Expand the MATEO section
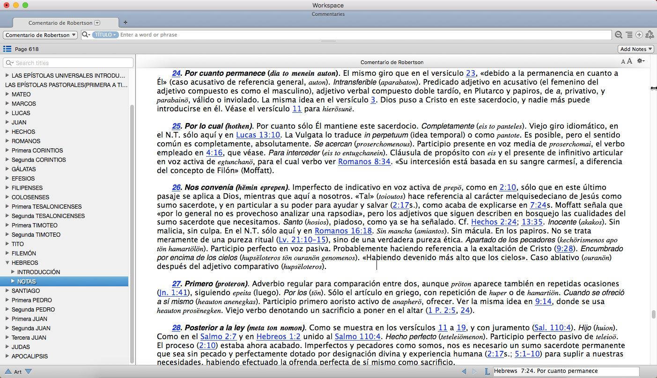This screenshot has height=378, width=657. (x=7, y=94)
